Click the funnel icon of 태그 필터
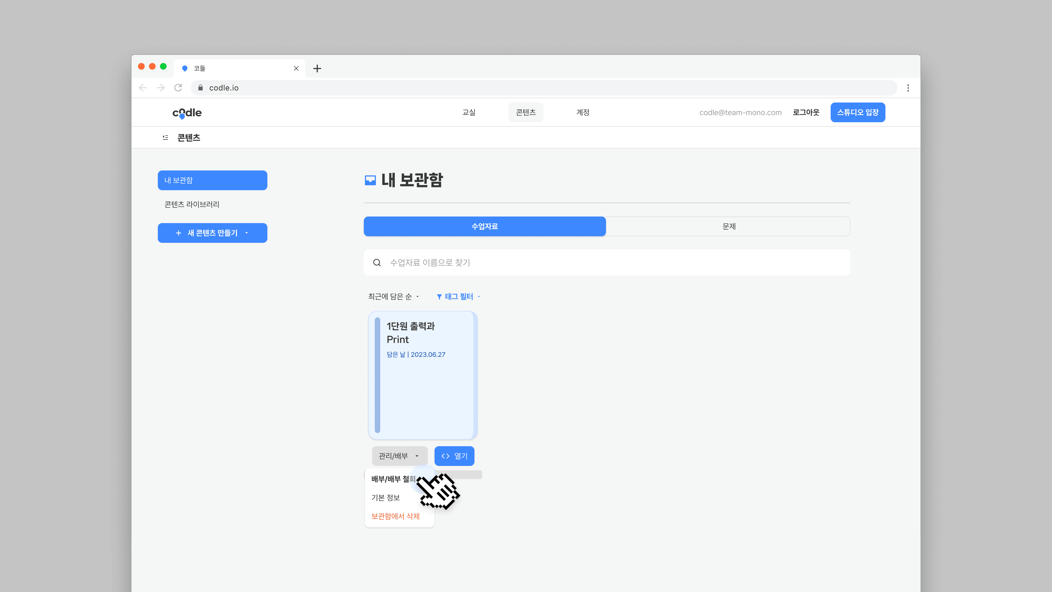This screenshot has width=1052, height=592. pos(439,297)
